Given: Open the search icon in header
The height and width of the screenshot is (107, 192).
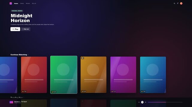Looking at the screenshot, I should click(174, 3).
